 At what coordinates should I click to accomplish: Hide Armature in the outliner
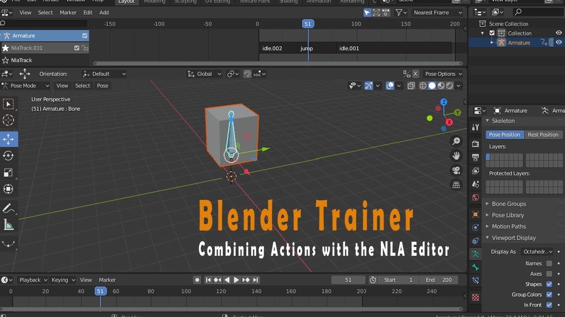559,42
